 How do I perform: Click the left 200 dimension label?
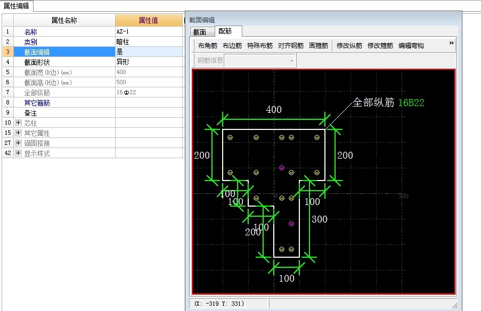202,155
